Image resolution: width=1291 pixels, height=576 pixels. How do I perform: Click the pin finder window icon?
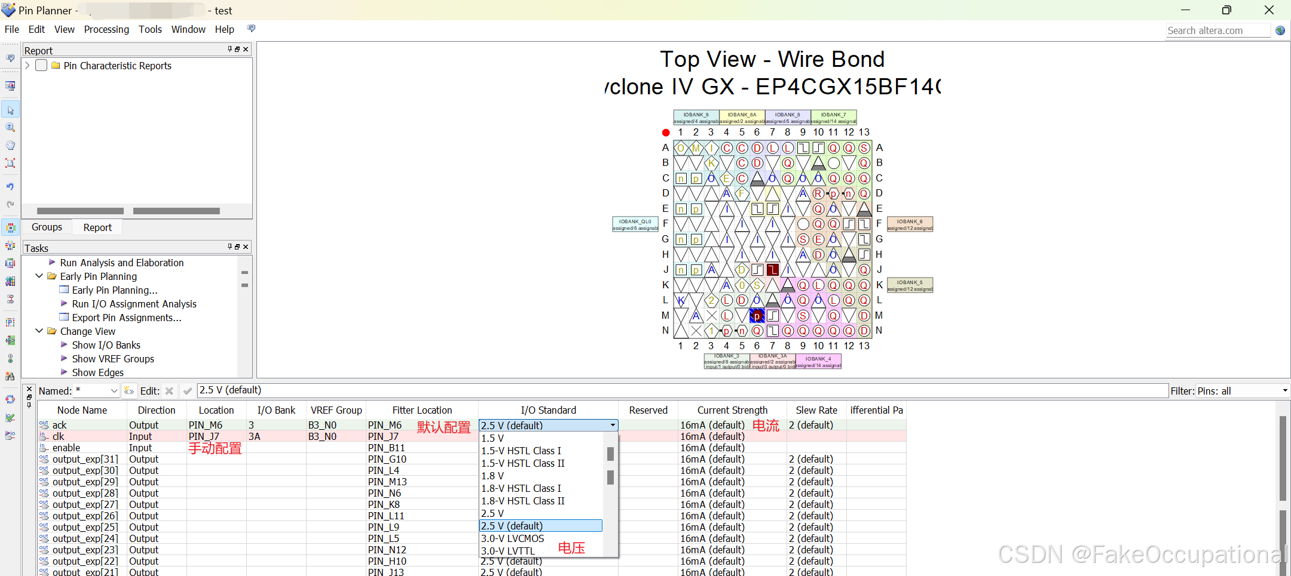(x=10, y=86)
